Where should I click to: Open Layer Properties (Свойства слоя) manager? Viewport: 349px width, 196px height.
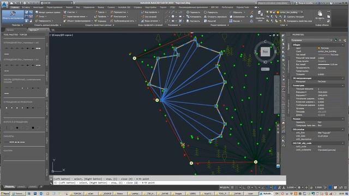click(x=260, y=16)
